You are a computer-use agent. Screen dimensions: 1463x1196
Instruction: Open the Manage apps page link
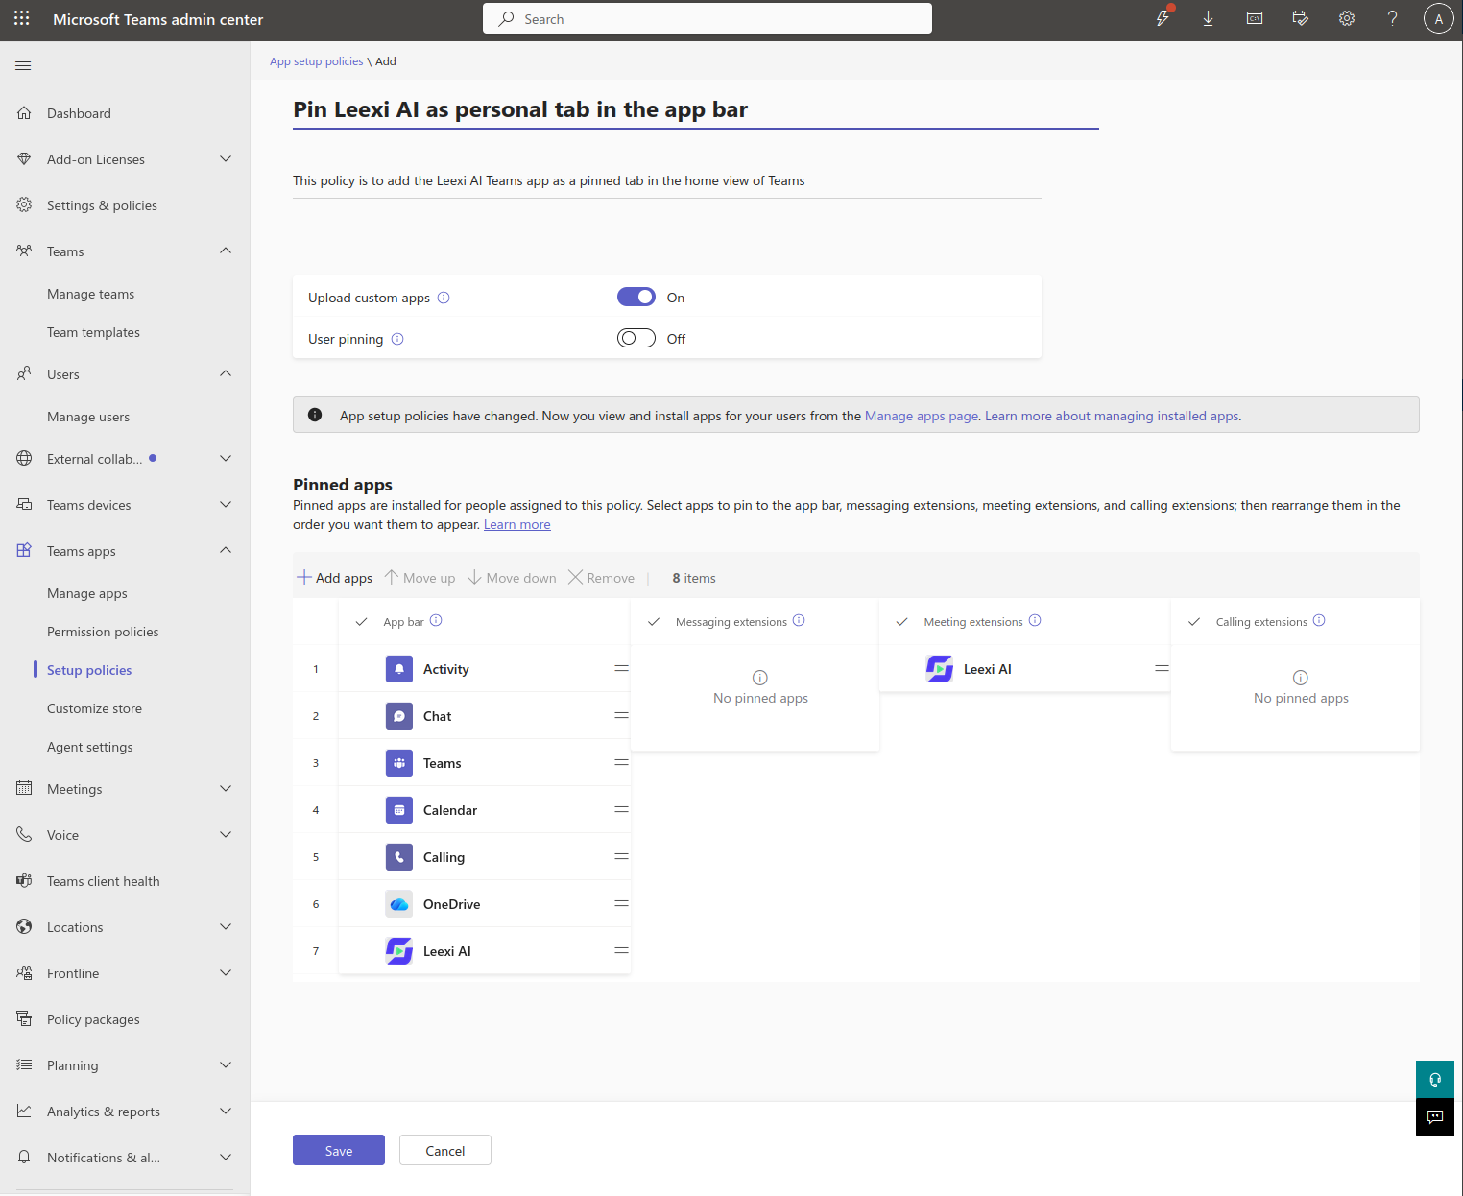(921, 416)
